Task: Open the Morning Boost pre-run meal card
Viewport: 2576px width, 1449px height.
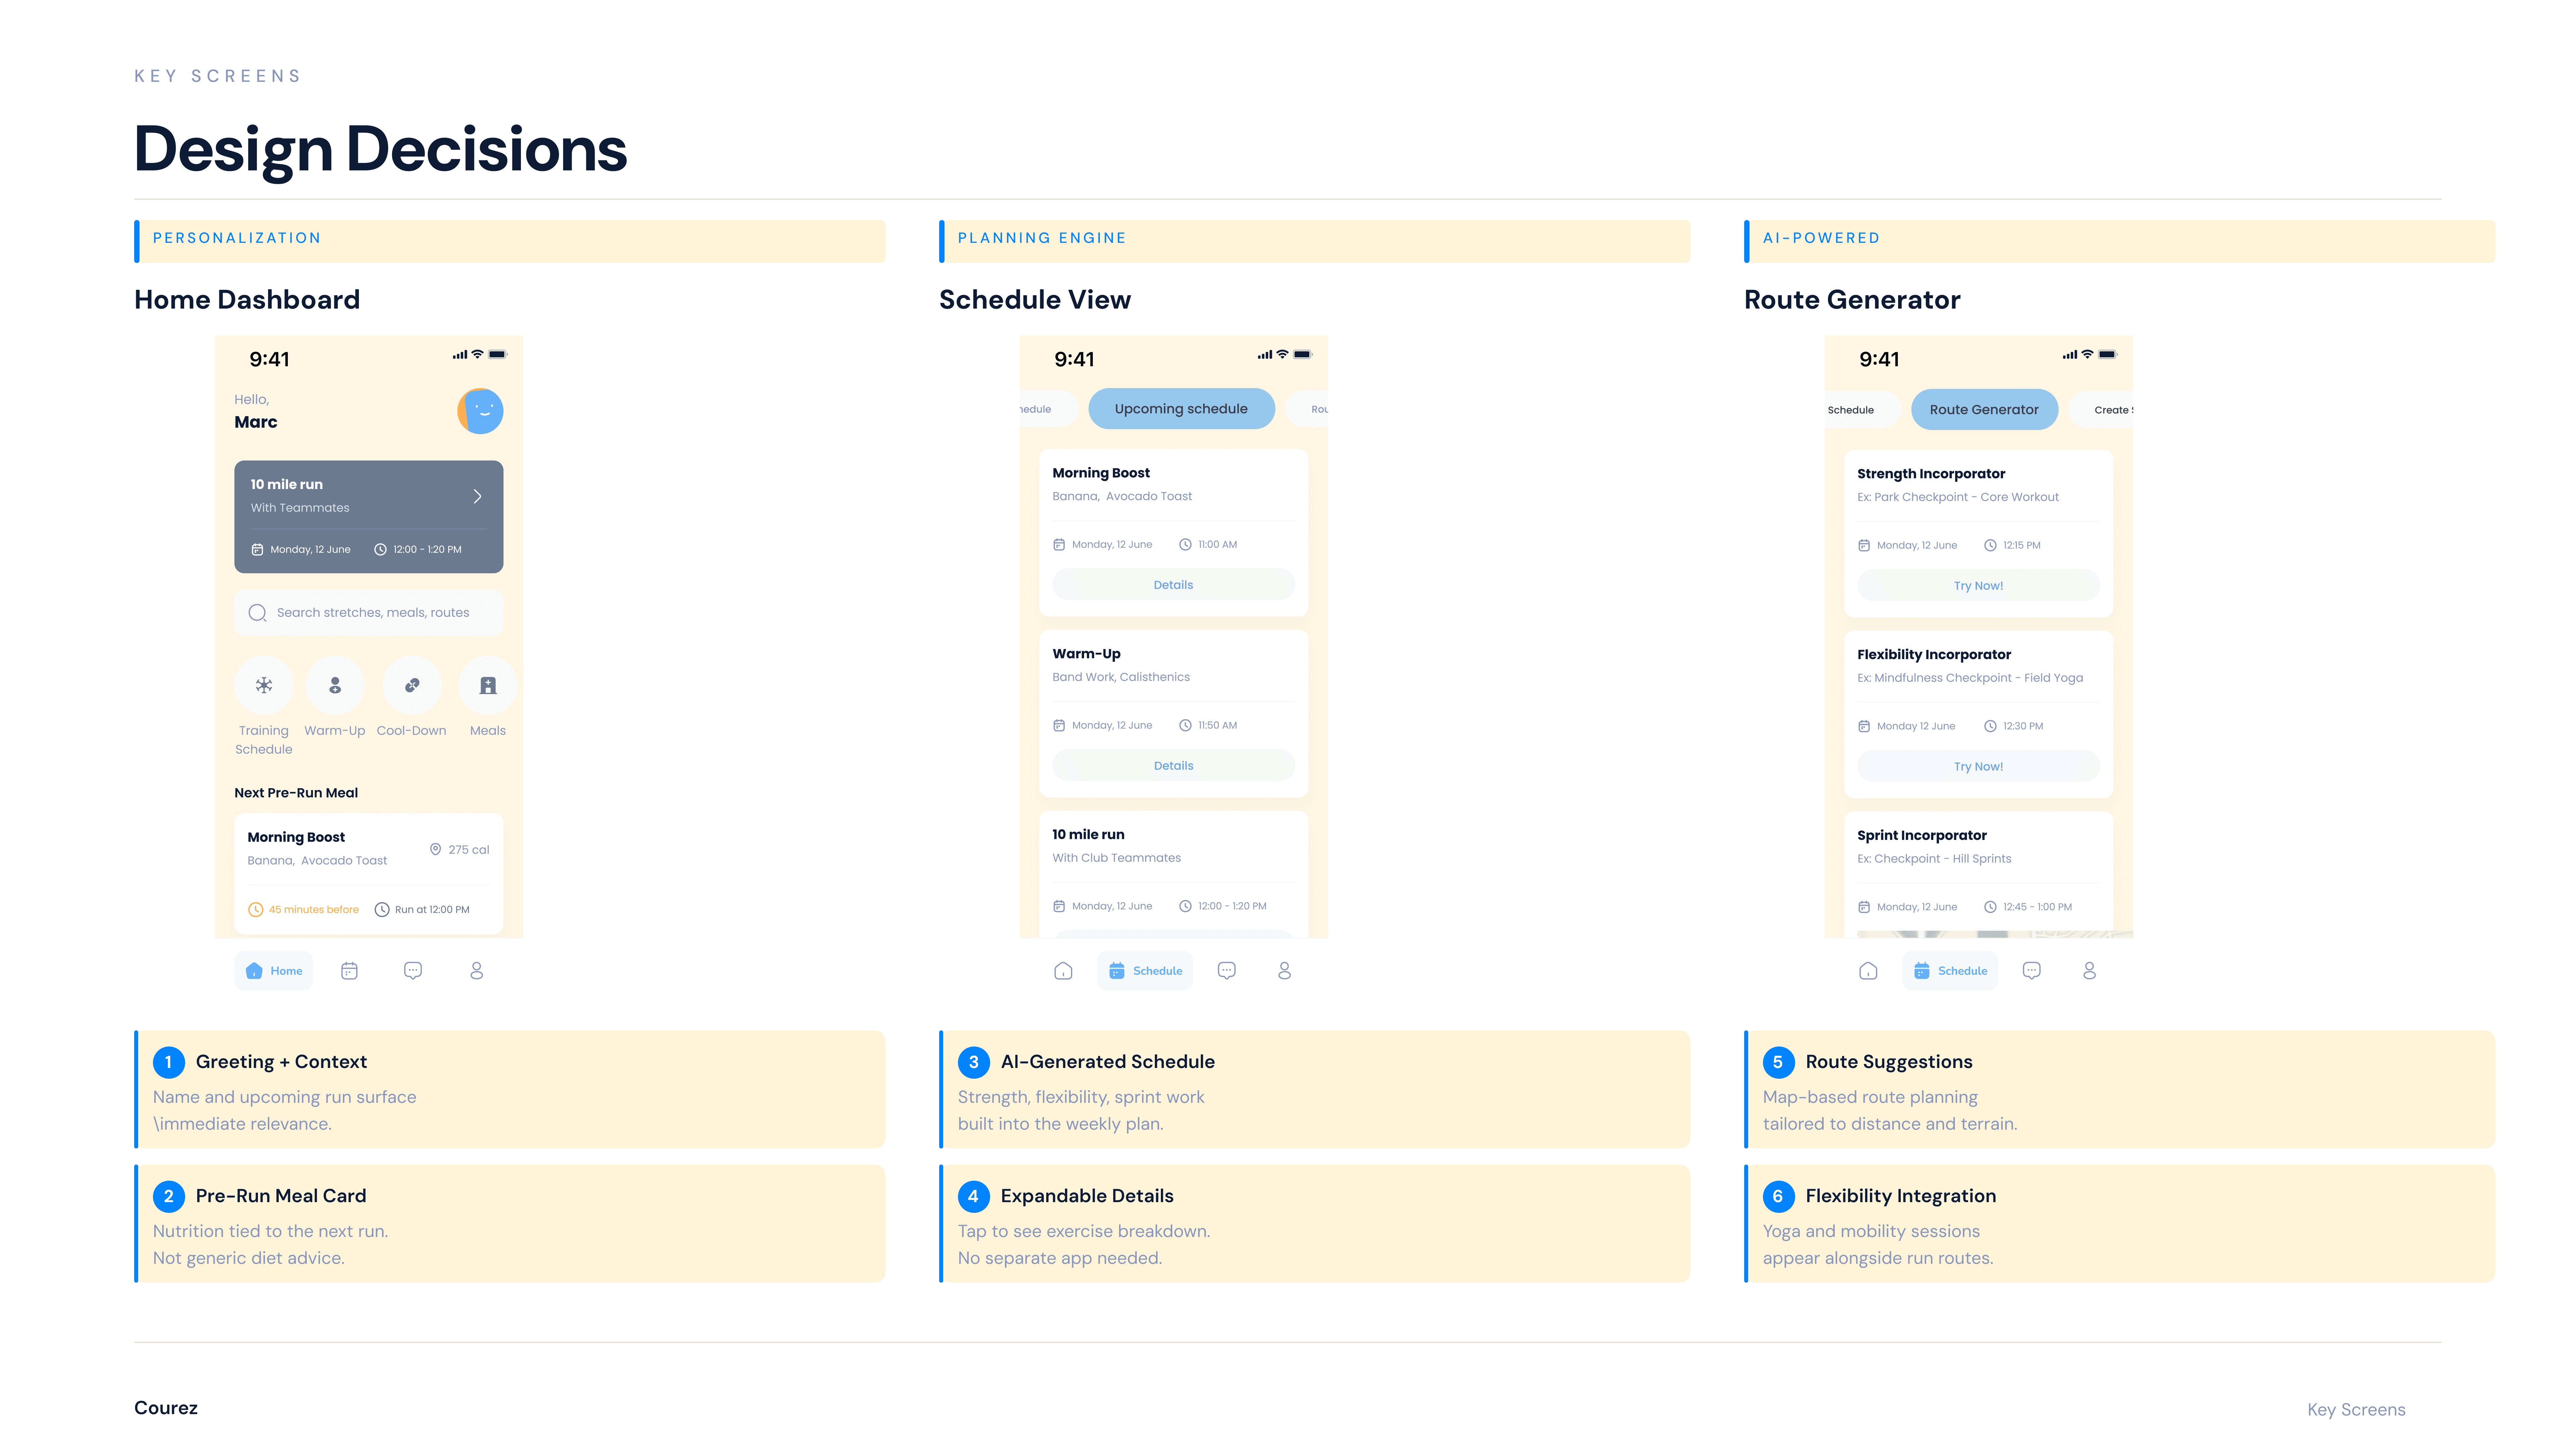Action: tap(368, 872)
